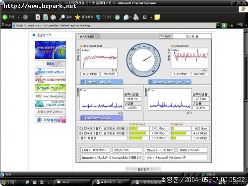
Task: Open Bandwidth Gauge section
Action: (x=101, y=118)
